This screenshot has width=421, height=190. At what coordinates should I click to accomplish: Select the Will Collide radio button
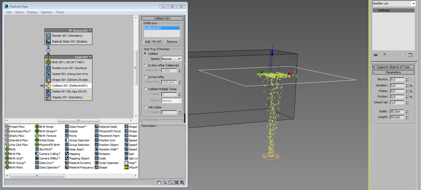point(146,107)
